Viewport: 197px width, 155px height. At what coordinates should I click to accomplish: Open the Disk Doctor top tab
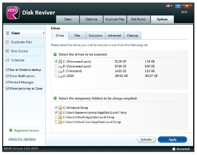click(x=139, y=19)
